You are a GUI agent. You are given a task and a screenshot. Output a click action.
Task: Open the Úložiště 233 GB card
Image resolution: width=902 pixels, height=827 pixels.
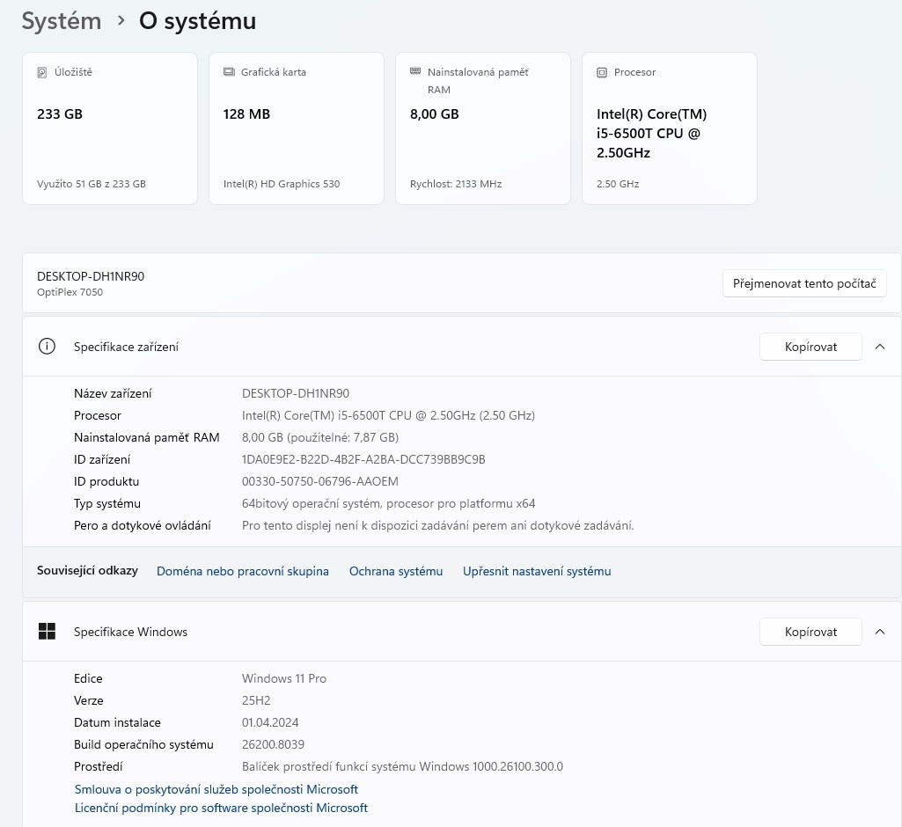[110, 128]
